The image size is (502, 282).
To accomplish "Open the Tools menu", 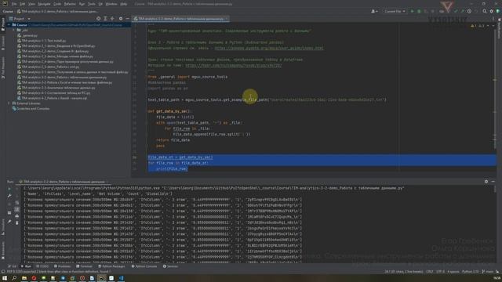I will point(92,4).
